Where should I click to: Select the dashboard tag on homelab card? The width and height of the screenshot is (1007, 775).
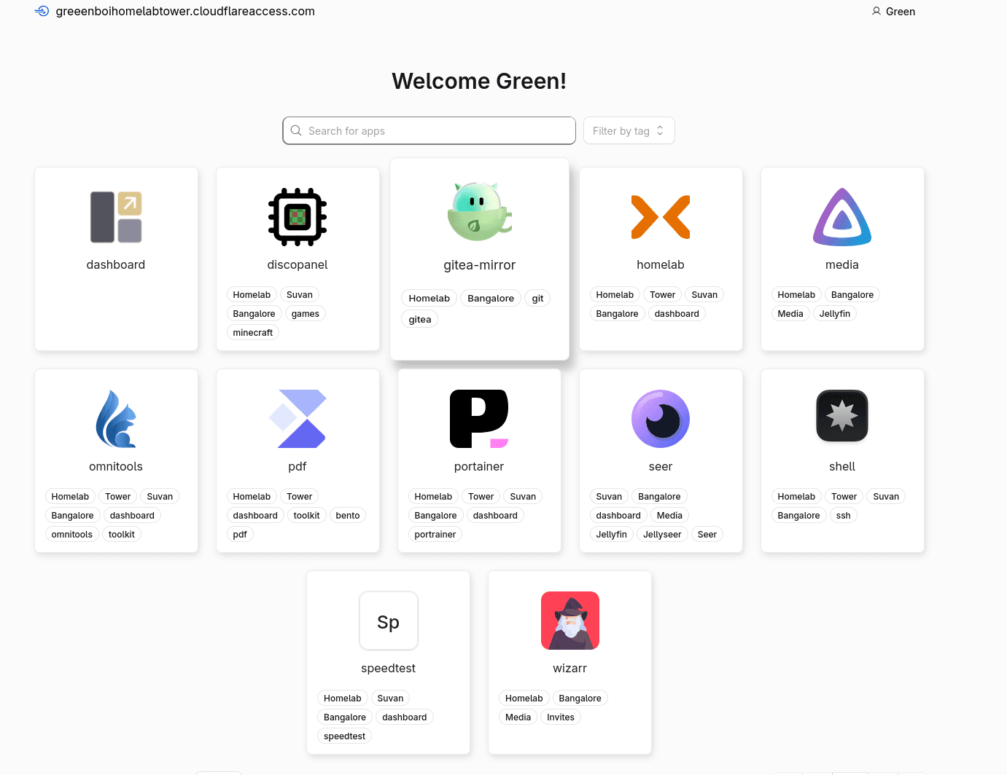pos(677,314)
